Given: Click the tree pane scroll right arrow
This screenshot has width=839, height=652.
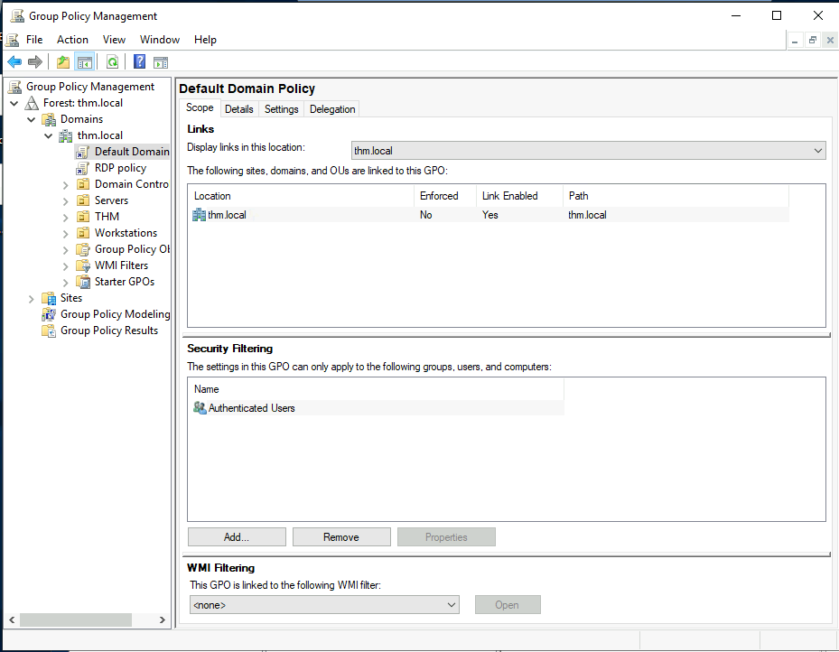Looking at the screenshot, I should (x=163, y=619).
